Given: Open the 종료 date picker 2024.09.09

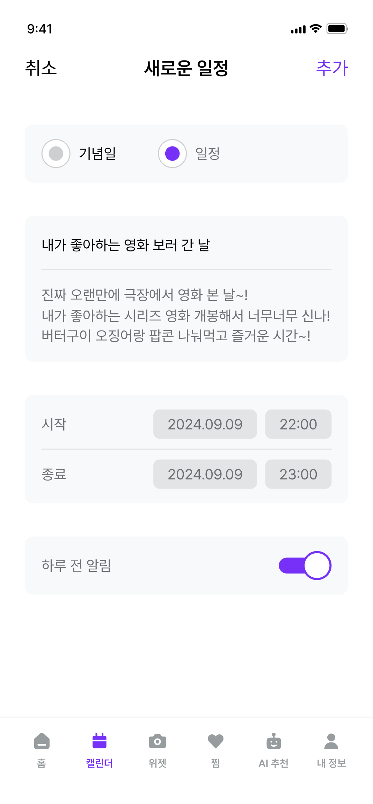Looking at the screenshot, I should tap(205, 474).
